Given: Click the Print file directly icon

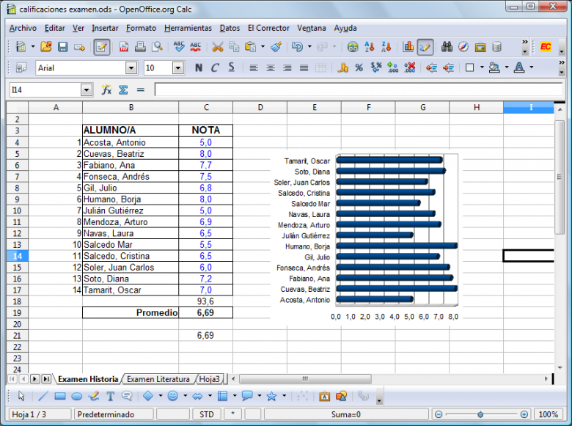Looking at the screenshot, I should point(140,47).
